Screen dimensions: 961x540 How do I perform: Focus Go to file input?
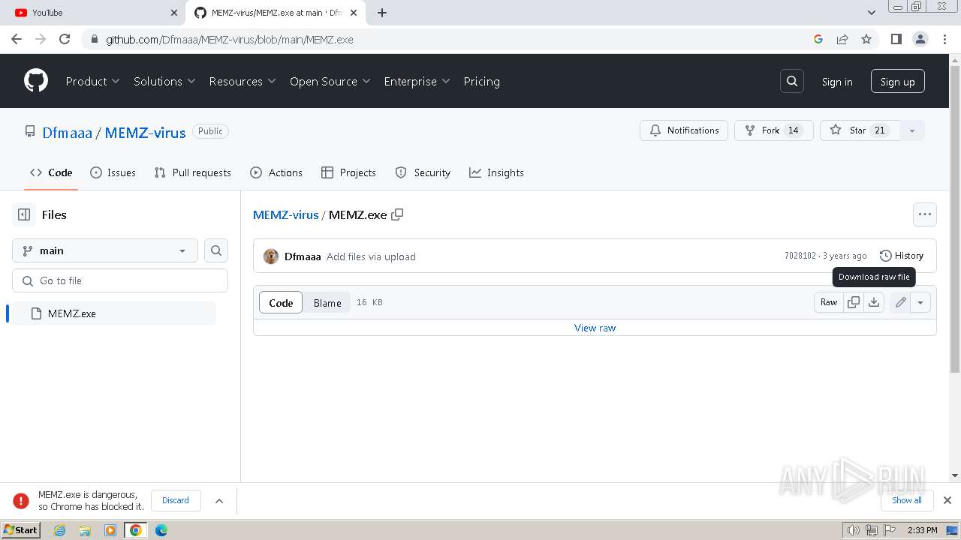pyautogui.click(x=120, y=280)
